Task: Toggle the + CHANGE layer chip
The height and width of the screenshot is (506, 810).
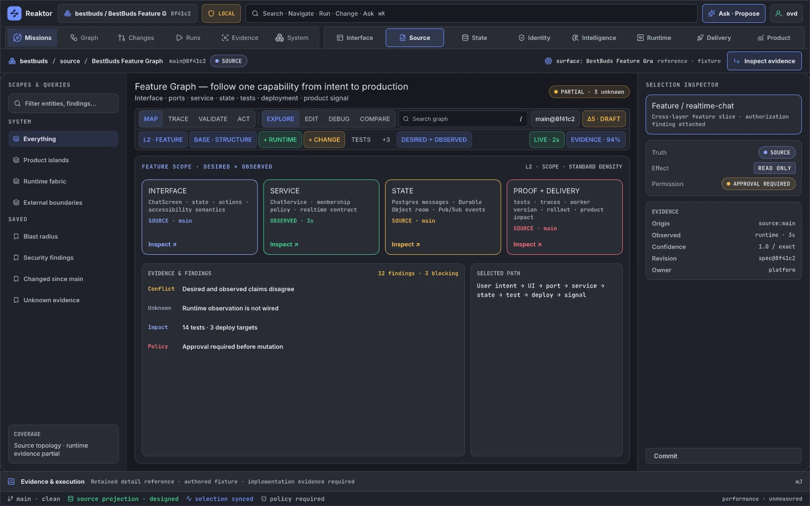Action: [324, 140]
